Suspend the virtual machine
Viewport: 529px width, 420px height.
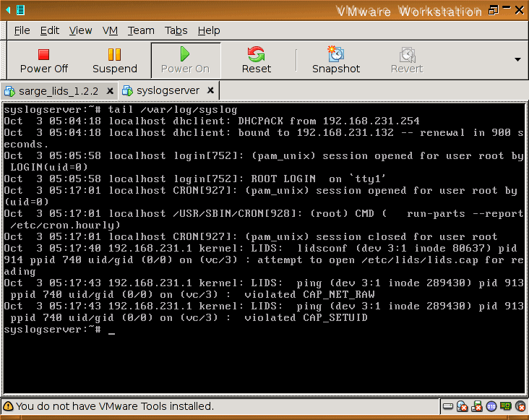coord(115,61)
